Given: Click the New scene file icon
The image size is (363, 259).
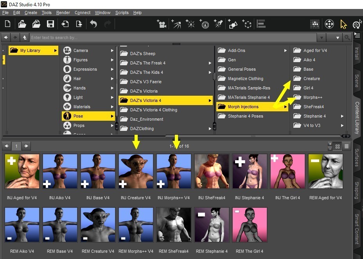Looking at the screenshot, I should pyautogui.click(x=8, y=24).
